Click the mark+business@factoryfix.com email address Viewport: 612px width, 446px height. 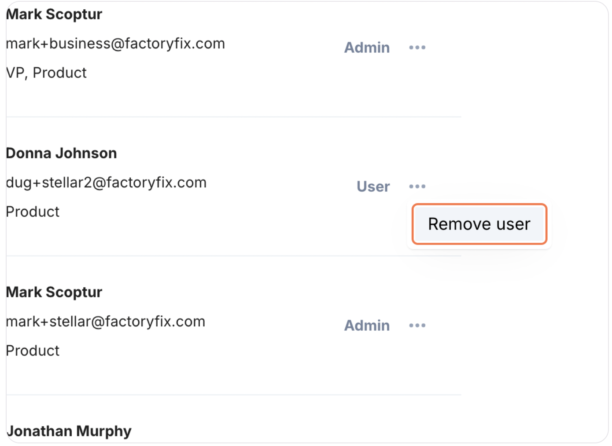click(115, 44)
